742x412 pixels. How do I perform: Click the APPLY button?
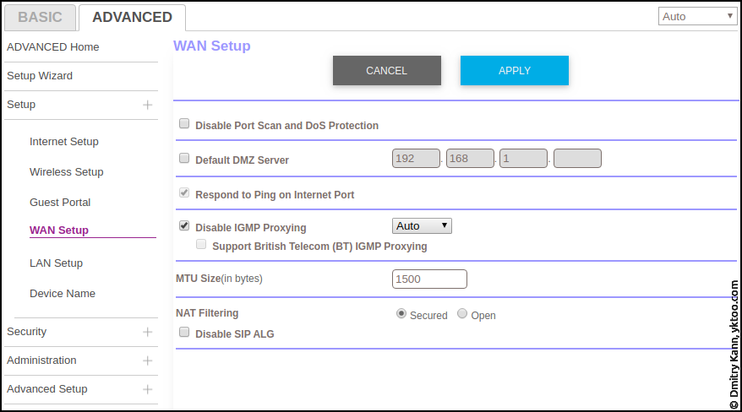pos(515,70)
